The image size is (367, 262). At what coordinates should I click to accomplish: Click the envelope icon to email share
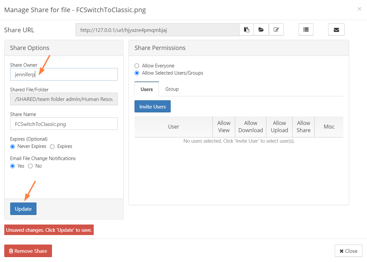click(x=336, y=30)
